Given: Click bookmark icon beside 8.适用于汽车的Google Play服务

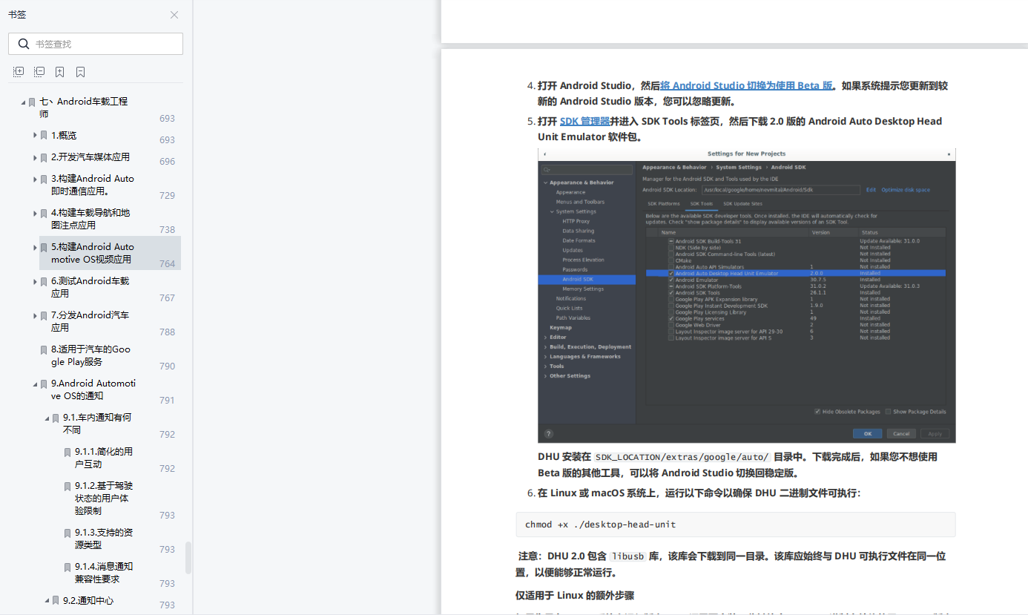Looking at the screenshot, I should pos(44,349).
